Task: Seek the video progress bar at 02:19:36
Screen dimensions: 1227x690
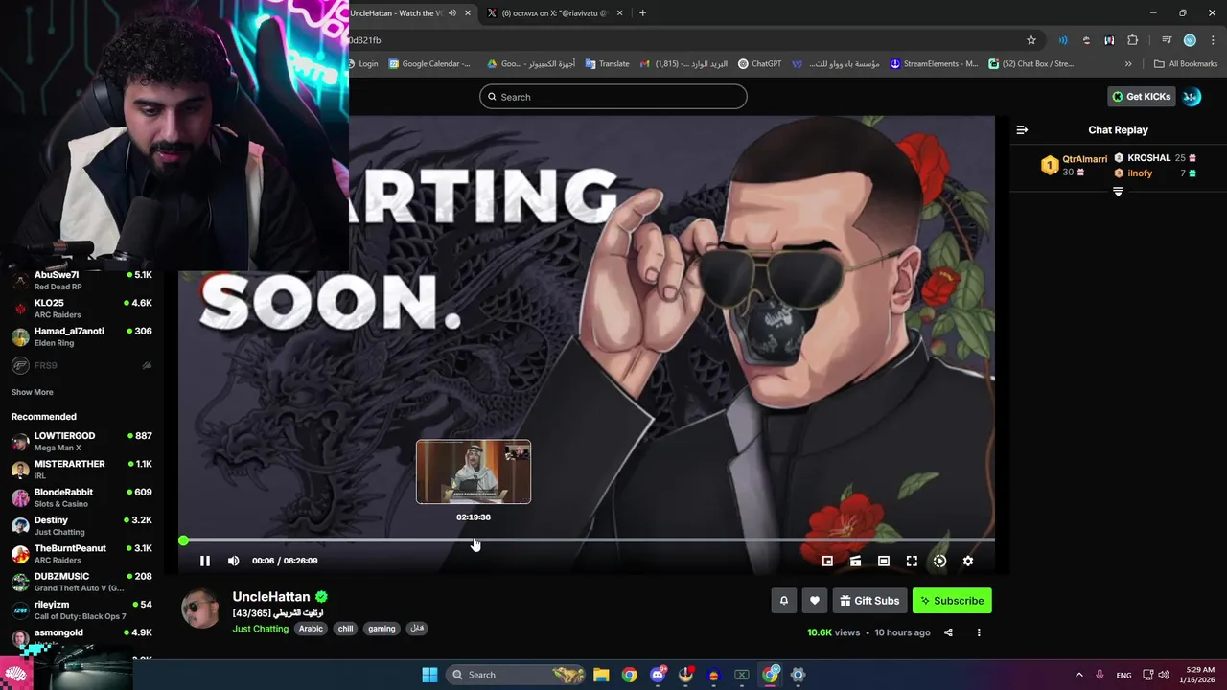Action: click(x=474, y=540)
